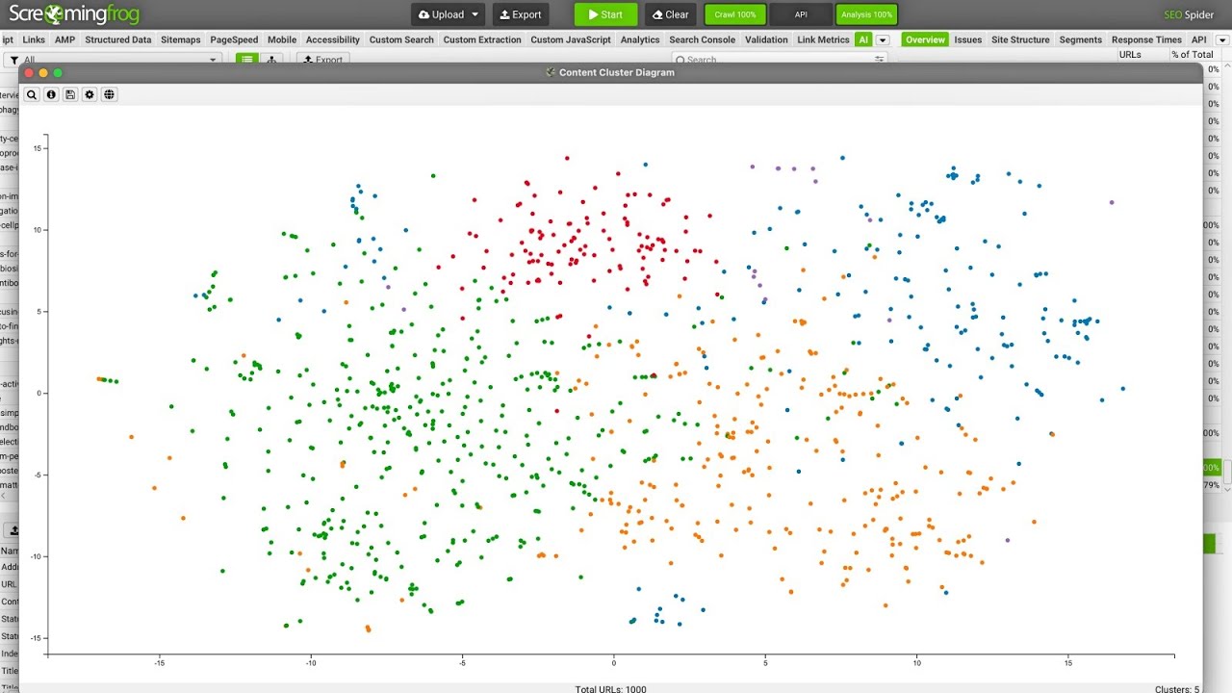Open the Site Structure tab
Screen dimensions: 1232x693
[x=1020, y=39]
